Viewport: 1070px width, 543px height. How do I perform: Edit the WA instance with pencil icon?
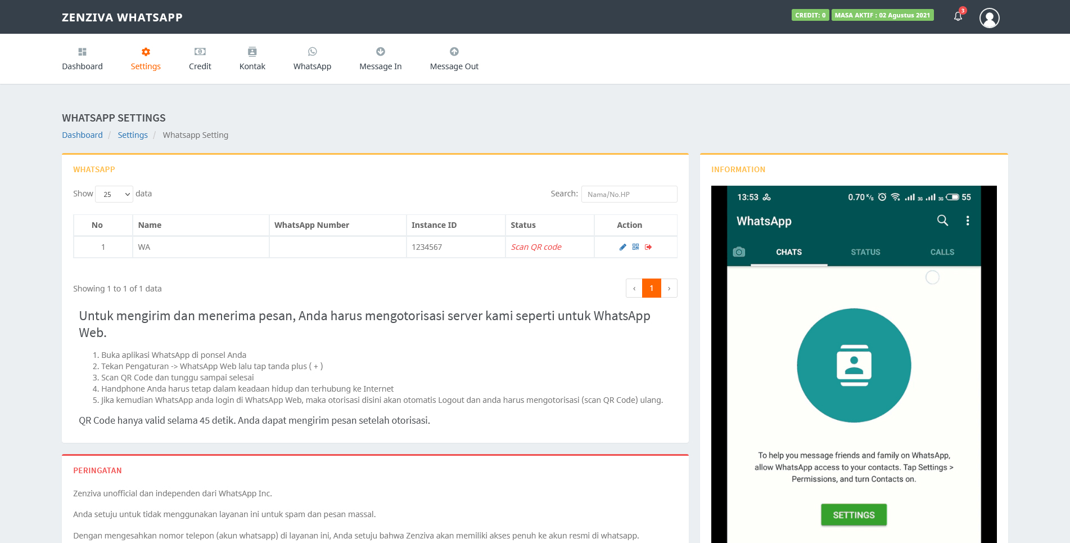pos(623,247)
